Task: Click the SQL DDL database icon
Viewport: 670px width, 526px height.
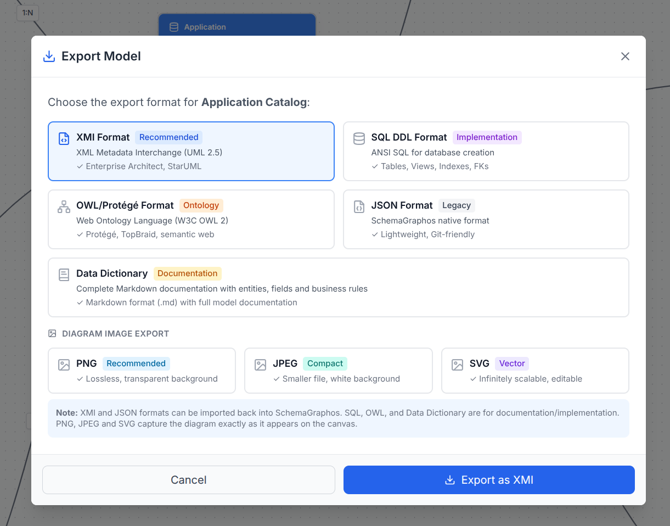Action: [359, 138]
